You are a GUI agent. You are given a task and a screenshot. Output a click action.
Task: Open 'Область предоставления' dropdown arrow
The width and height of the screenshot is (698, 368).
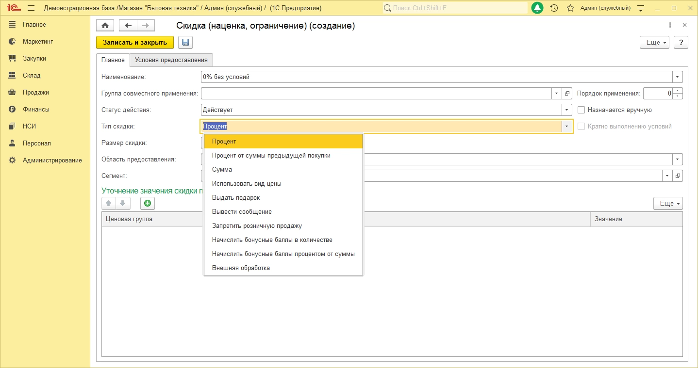(x=677, y=160)
